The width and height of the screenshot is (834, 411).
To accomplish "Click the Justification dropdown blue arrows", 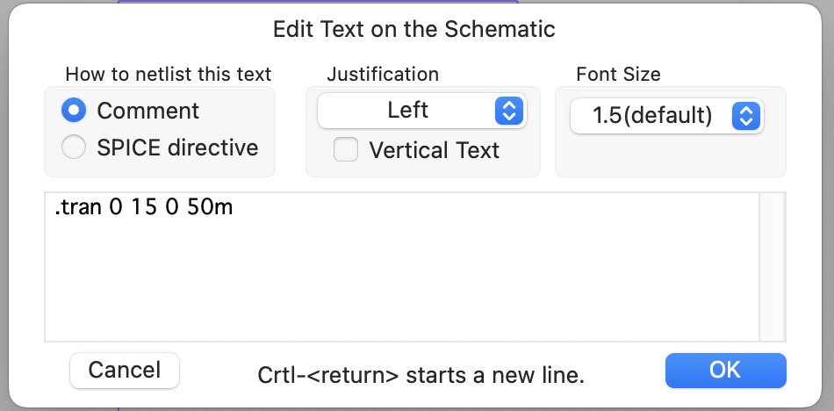I will tap(509, 111).
